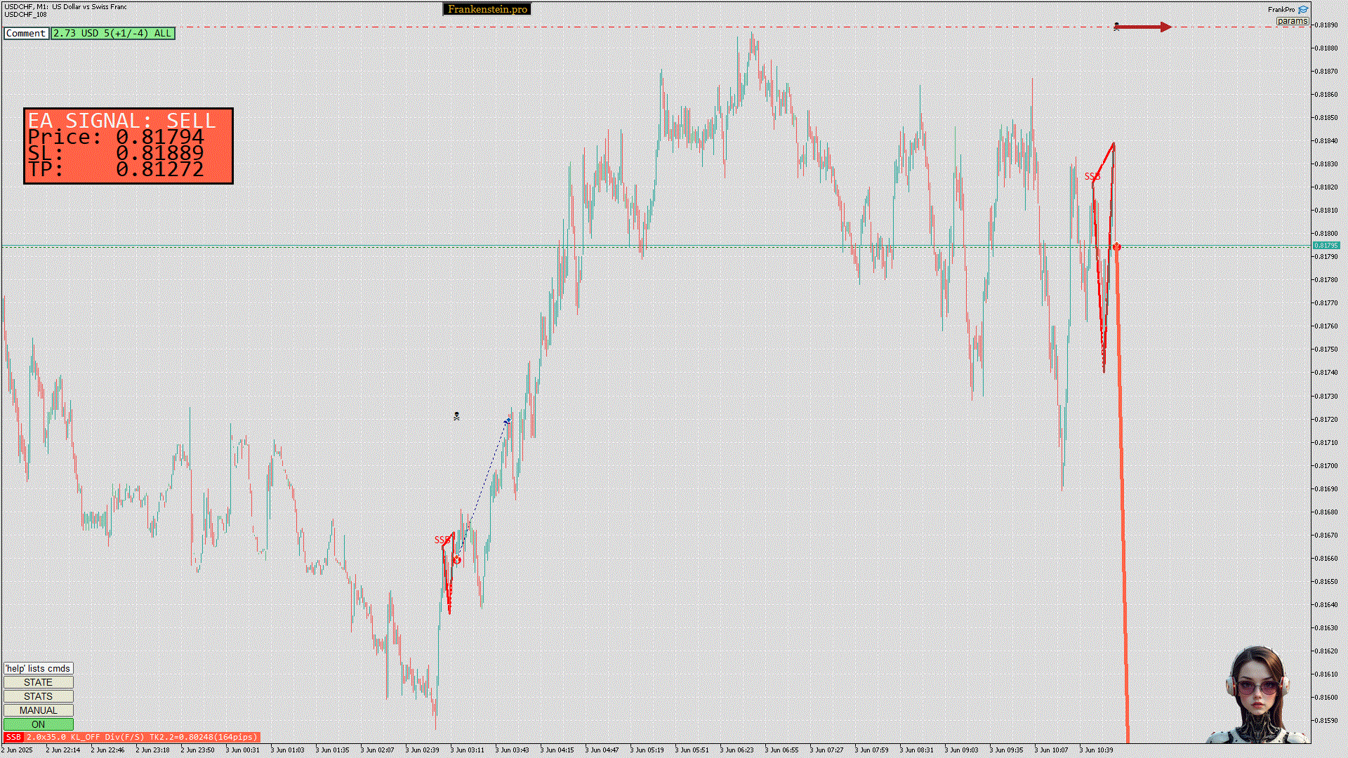Toggle the MANUAL mode button
The image size is (1348, 758).
pos(39,710)
